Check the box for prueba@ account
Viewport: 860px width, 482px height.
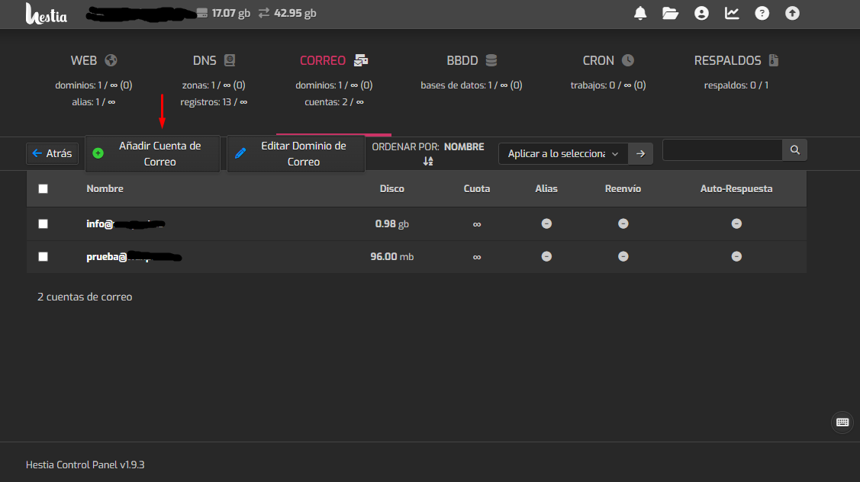pyautogui.click(x=43, y=257)
